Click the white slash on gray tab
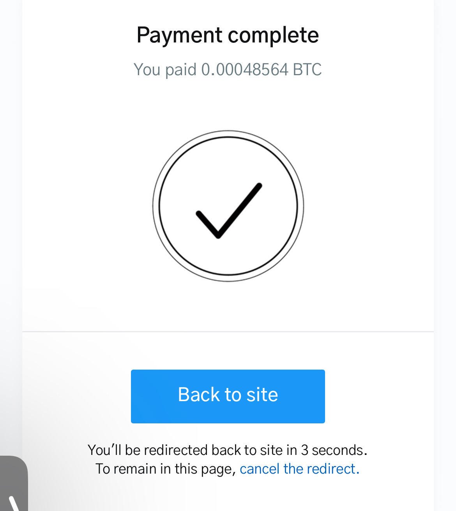The image size is (456, 511). 14,503
